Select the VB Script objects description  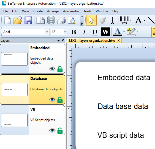pos(42,120)
